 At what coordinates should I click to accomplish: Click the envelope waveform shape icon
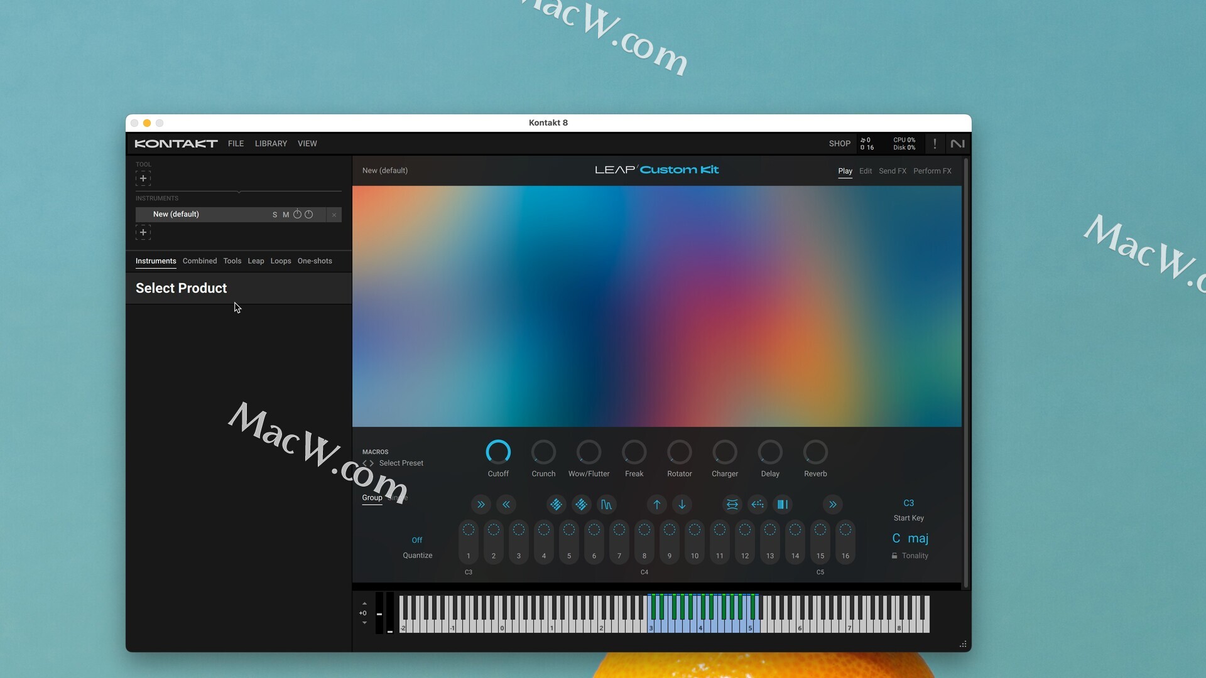click(x=606, y=505)
